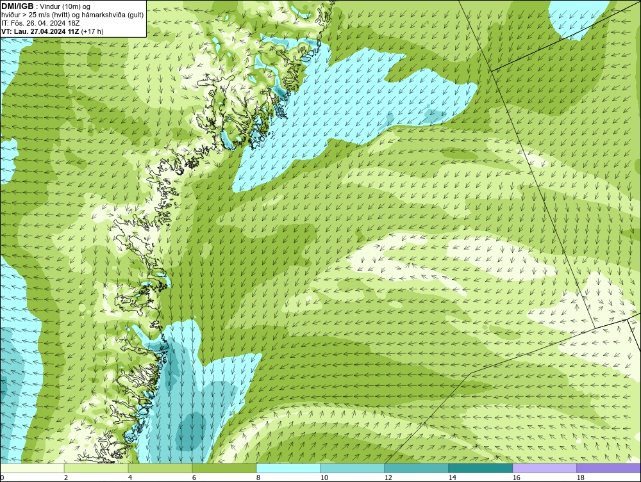Click the 2–4 m/s light green swatch

pyautogui.click(x=96, y=468)
